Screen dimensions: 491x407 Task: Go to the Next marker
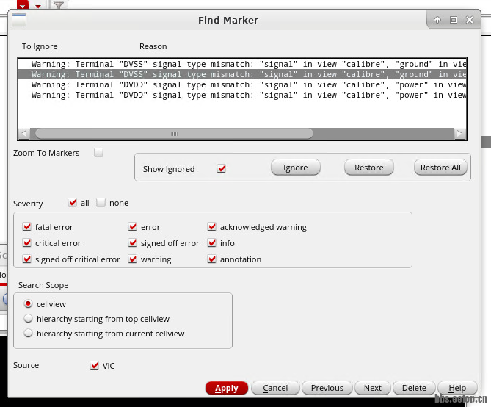click(373, 388)
